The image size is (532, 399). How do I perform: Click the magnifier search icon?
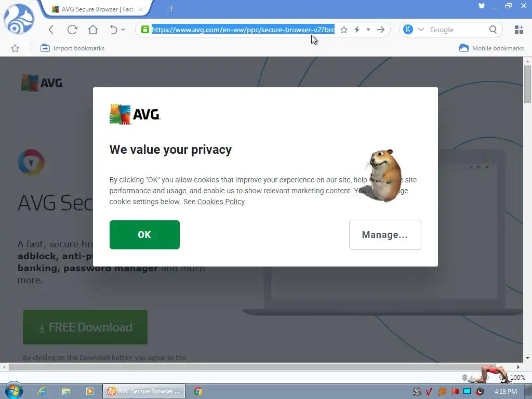pos(493,30)
